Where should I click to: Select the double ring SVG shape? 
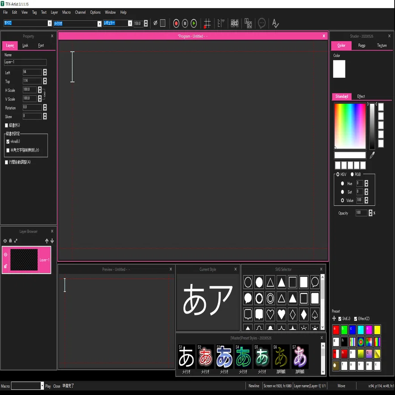pos(270,298)
